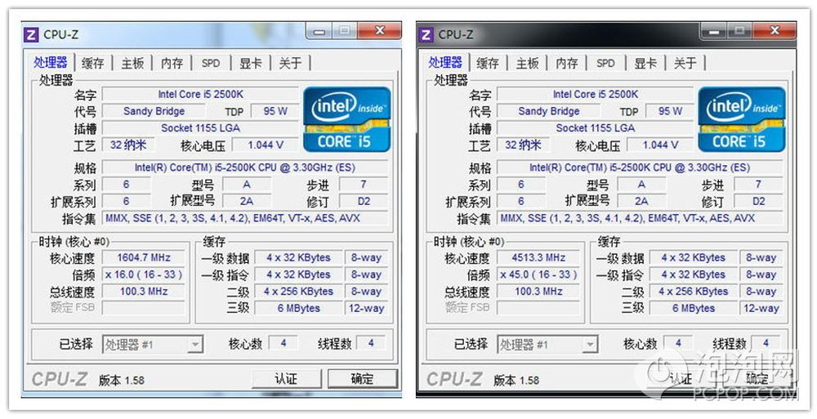Show the 显卡 tab in left window
The image size is (817, 419).
click(250, 63)
